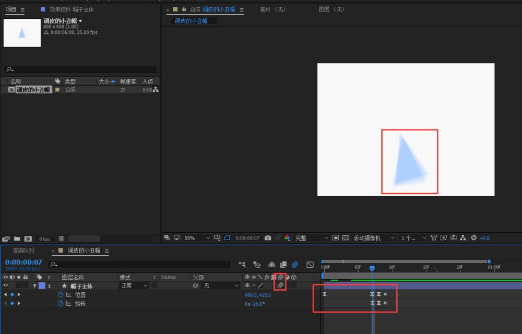Click the reset exposure icon in viewer
The height and width of the screenshot is (334, 522).
[473, 238]
